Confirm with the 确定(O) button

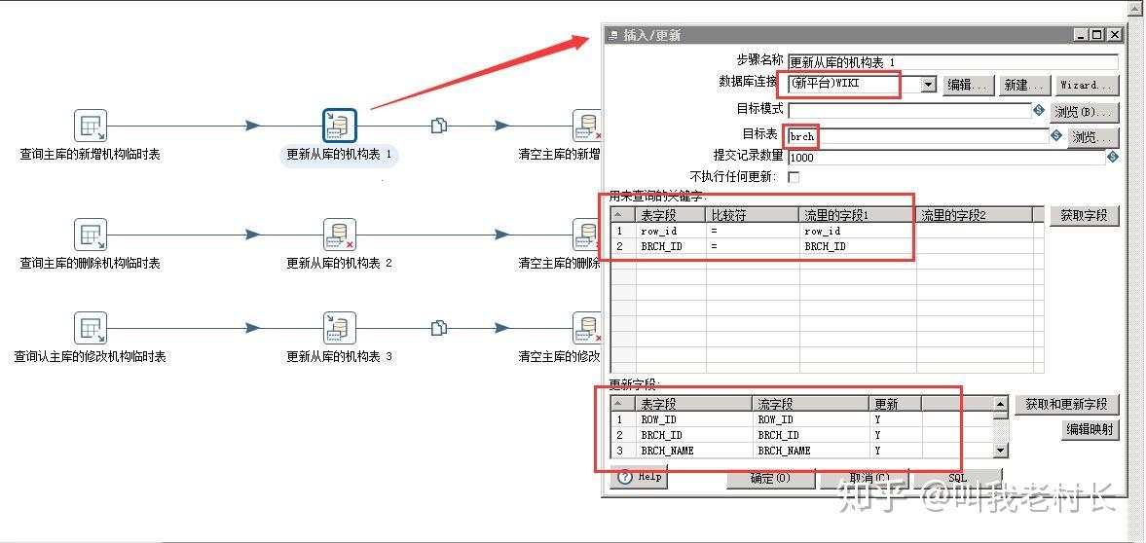tap(770, 478)
